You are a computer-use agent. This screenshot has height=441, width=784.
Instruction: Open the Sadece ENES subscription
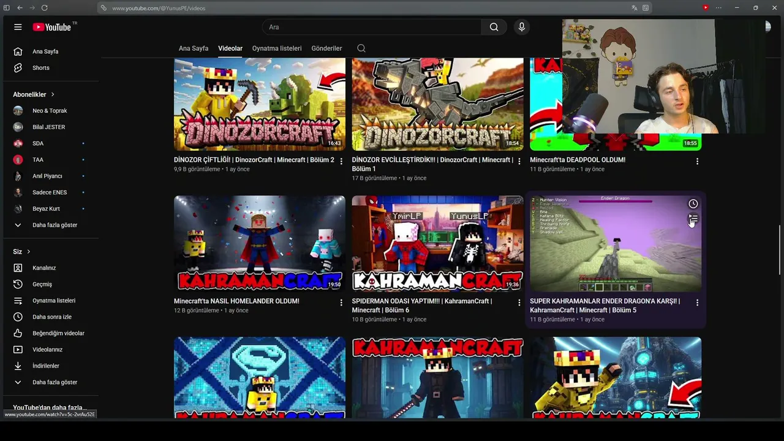[49, 192]
